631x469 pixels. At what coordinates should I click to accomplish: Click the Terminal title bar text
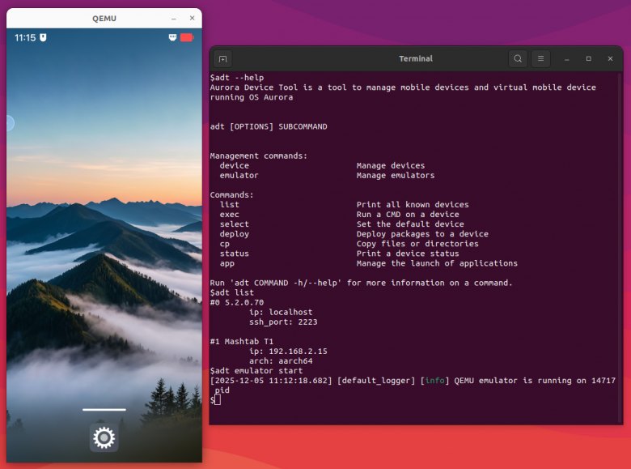[x=416, y=59]
